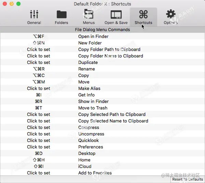Select the Desktop command label
Viewport: 205px width, 183px height.
pos(87,154)
